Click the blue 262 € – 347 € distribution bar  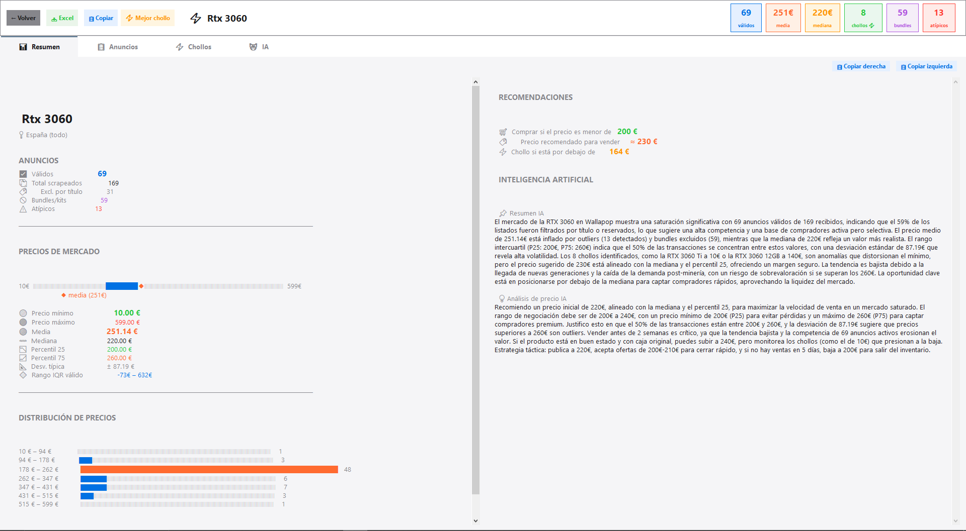(x=94, y=479)
